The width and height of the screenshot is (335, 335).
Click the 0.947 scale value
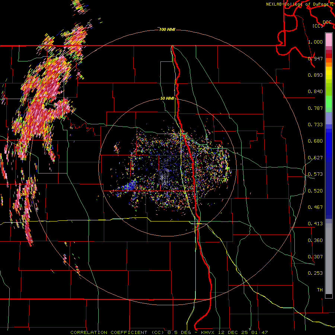click(x=315, y=58)
